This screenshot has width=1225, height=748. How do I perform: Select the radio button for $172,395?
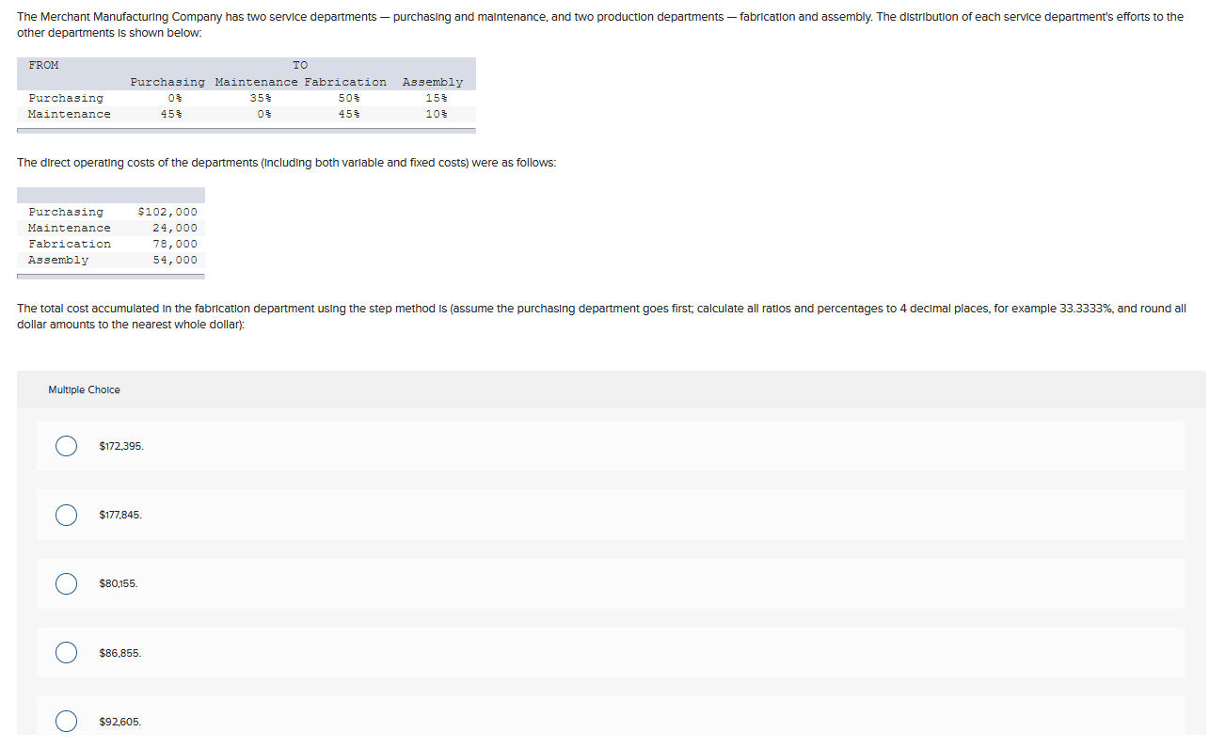click(x=66, y=446)
